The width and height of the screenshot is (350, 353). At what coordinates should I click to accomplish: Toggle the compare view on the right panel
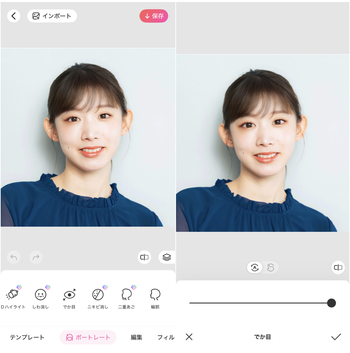pyautogui.click(x=338, y=268)
